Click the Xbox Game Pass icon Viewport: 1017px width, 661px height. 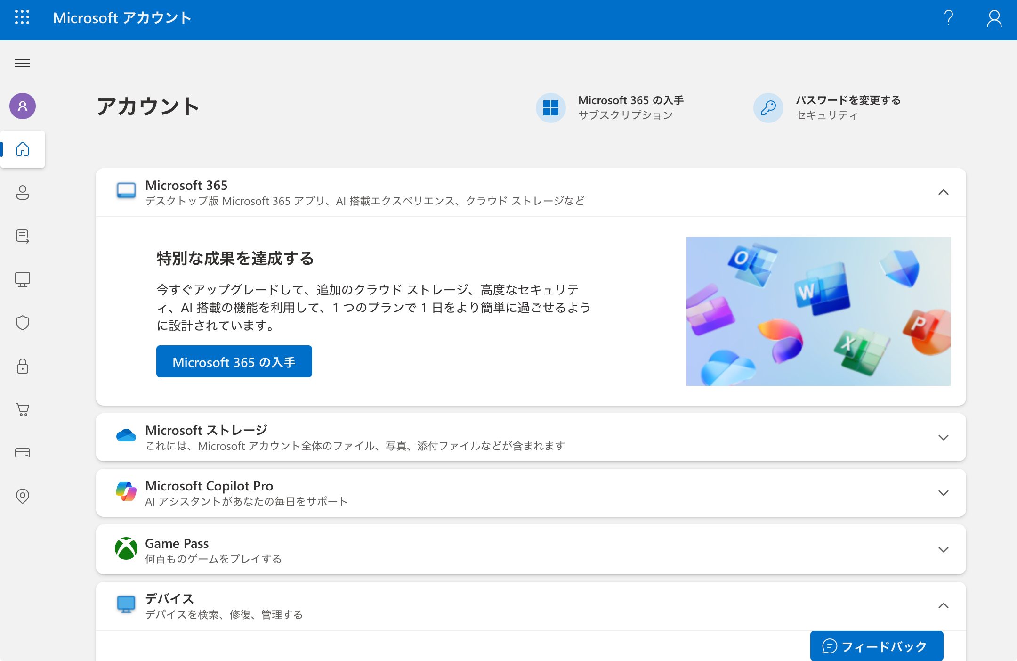pos(126,548)
